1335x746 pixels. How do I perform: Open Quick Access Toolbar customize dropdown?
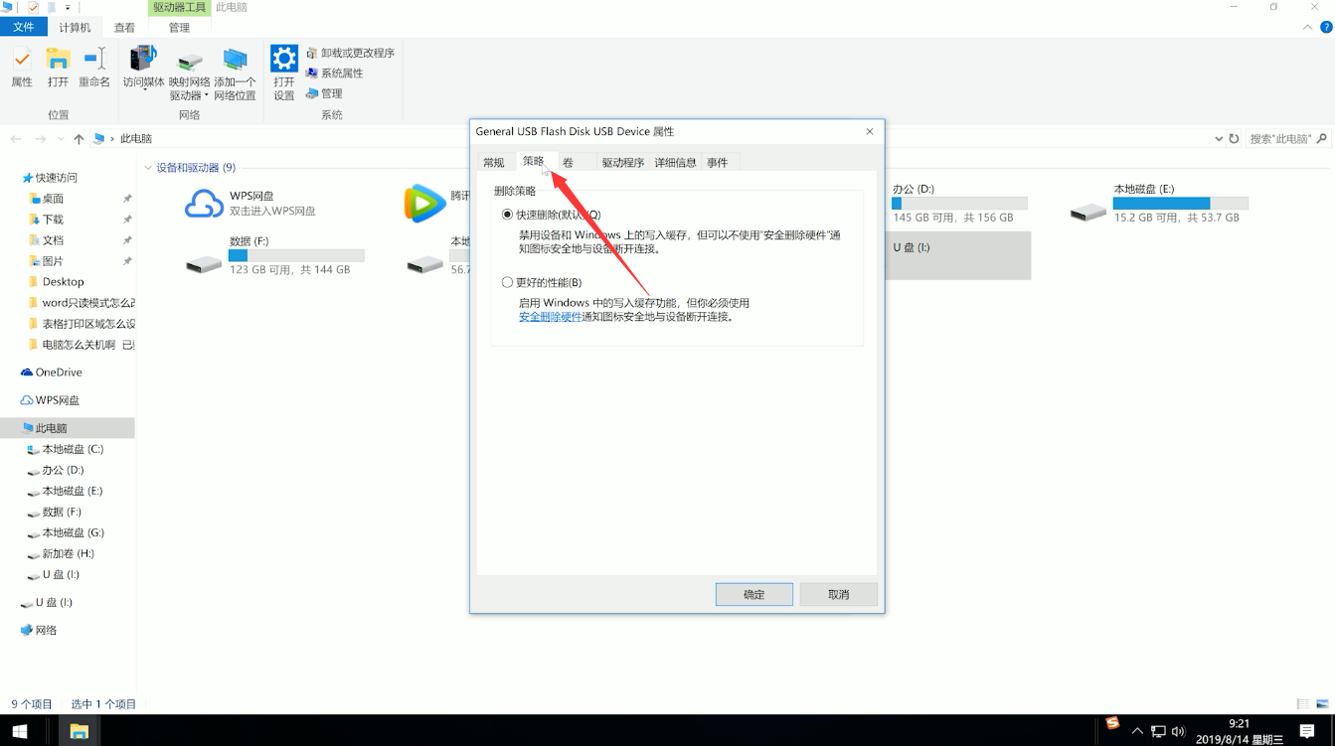coord(68,8)
